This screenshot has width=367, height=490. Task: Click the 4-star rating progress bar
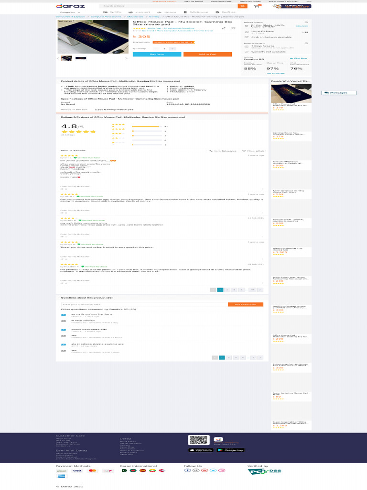coord(146,131)
